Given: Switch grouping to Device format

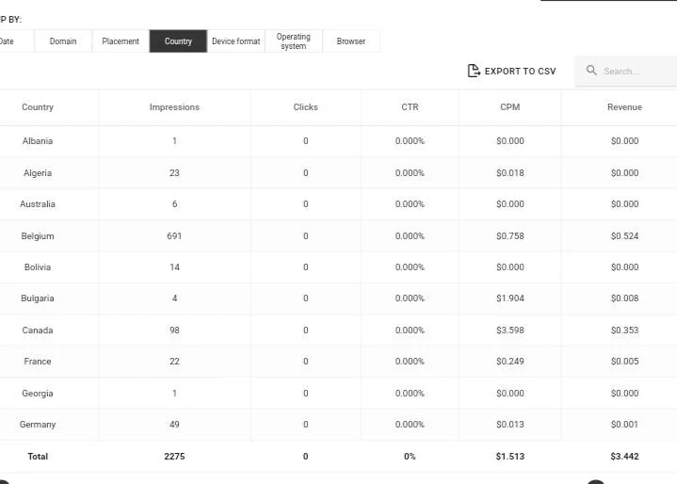Looking at the screenshot, I should click(236, 41).
